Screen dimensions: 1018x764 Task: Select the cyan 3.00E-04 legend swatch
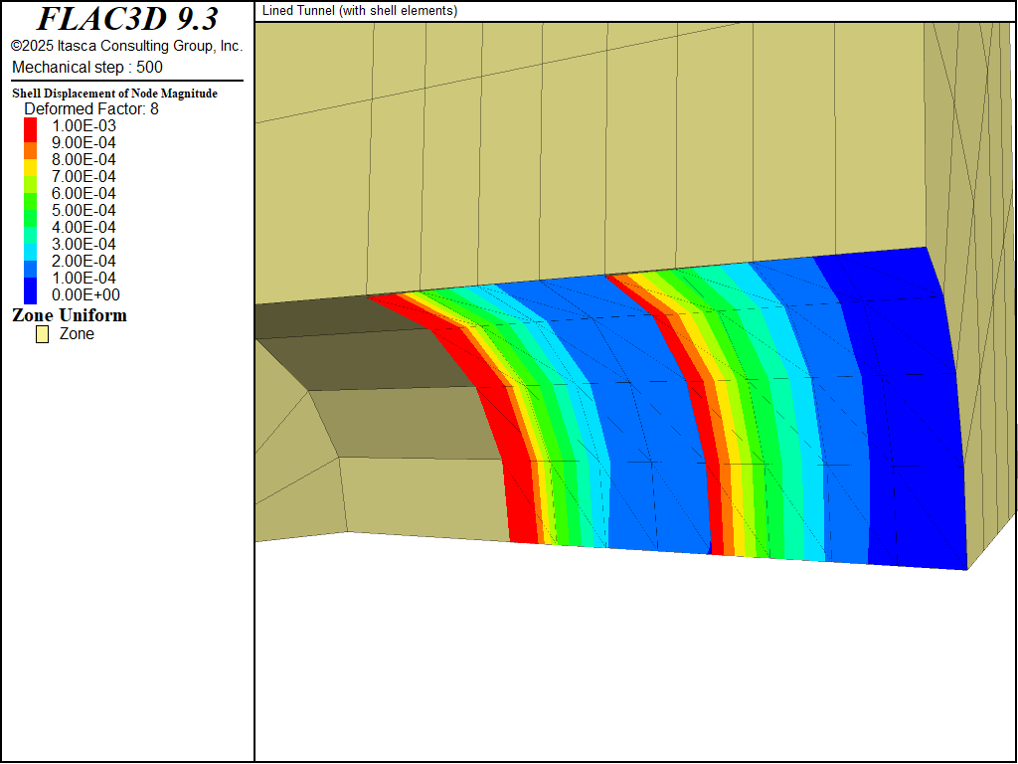31,244
